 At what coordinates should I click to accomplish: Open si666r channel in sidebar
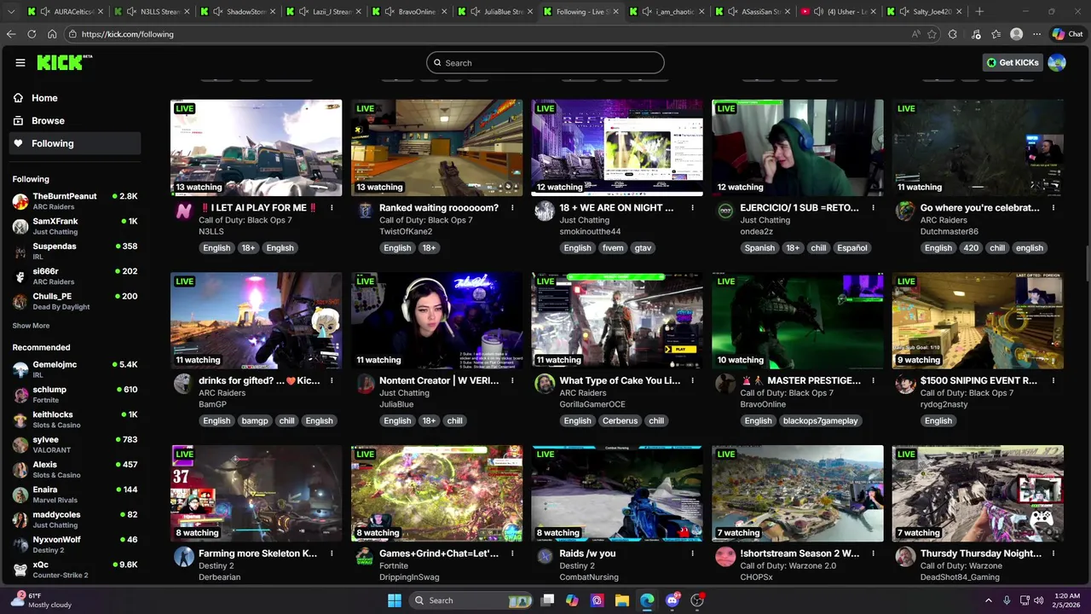[x=75, y=276]
